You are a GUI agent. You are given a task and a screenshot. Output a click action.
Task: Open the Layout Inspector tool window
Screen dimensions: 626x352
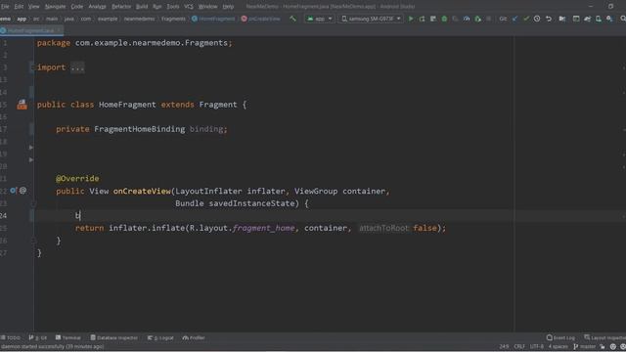click(604, 337)
